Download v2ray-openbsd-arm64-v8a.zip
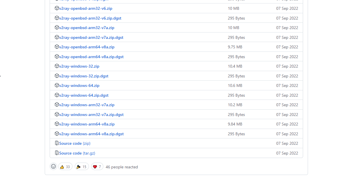The height and width of the screenshot is (179, 351). pyautogui.click(x=87, y=47)
